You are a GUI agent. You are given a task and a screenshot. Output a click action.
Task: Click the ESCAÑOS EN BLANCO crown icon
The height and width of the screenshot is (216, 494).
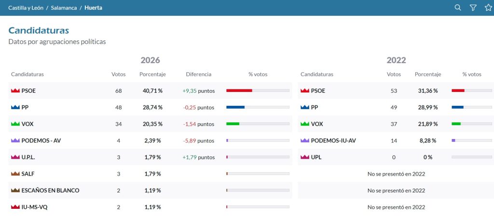click(x=15, y=190)
